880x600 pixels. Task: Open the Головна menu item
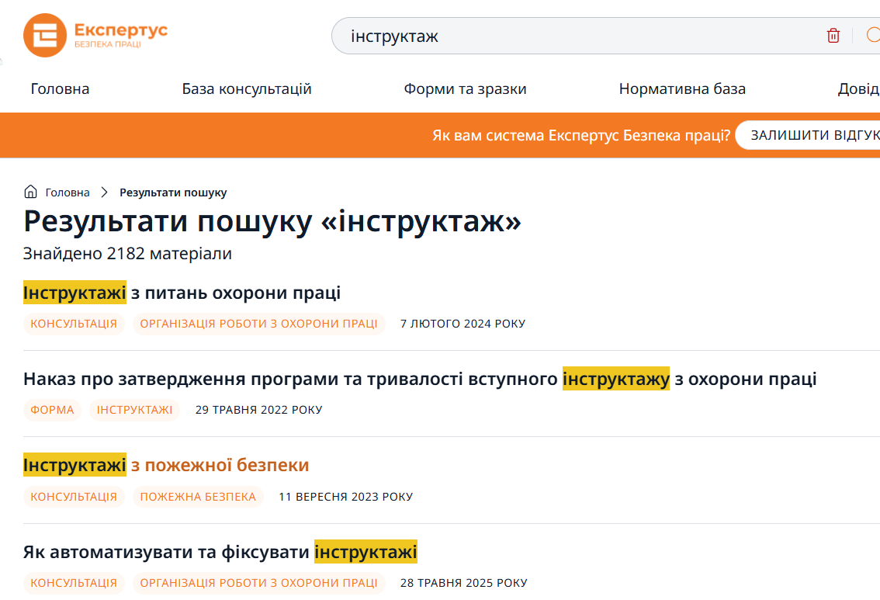pyautogui.click(x=60, y=89)
